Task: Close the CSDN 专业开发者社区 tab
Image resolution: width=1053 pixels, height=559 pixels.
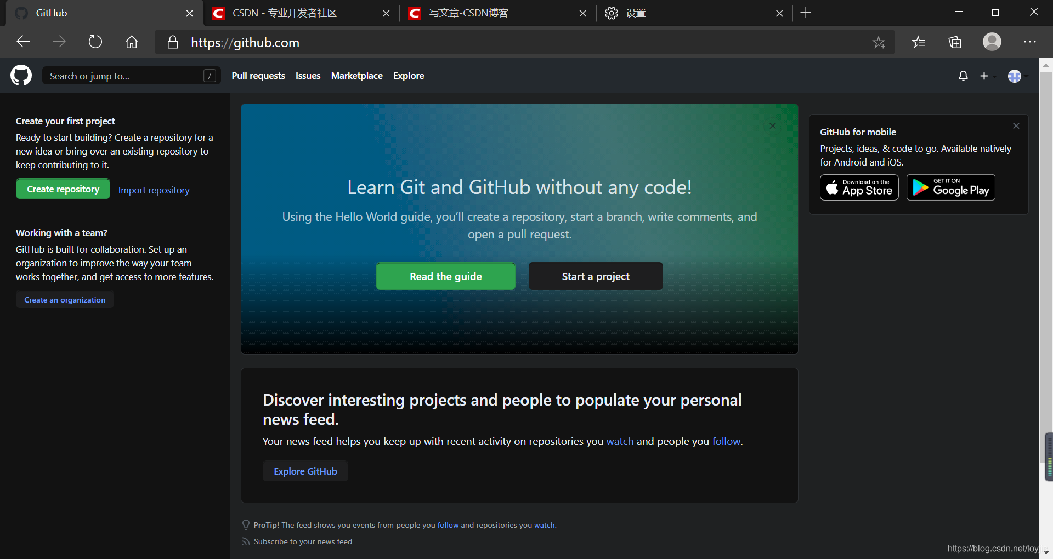Action: click(x=386, y=13)
